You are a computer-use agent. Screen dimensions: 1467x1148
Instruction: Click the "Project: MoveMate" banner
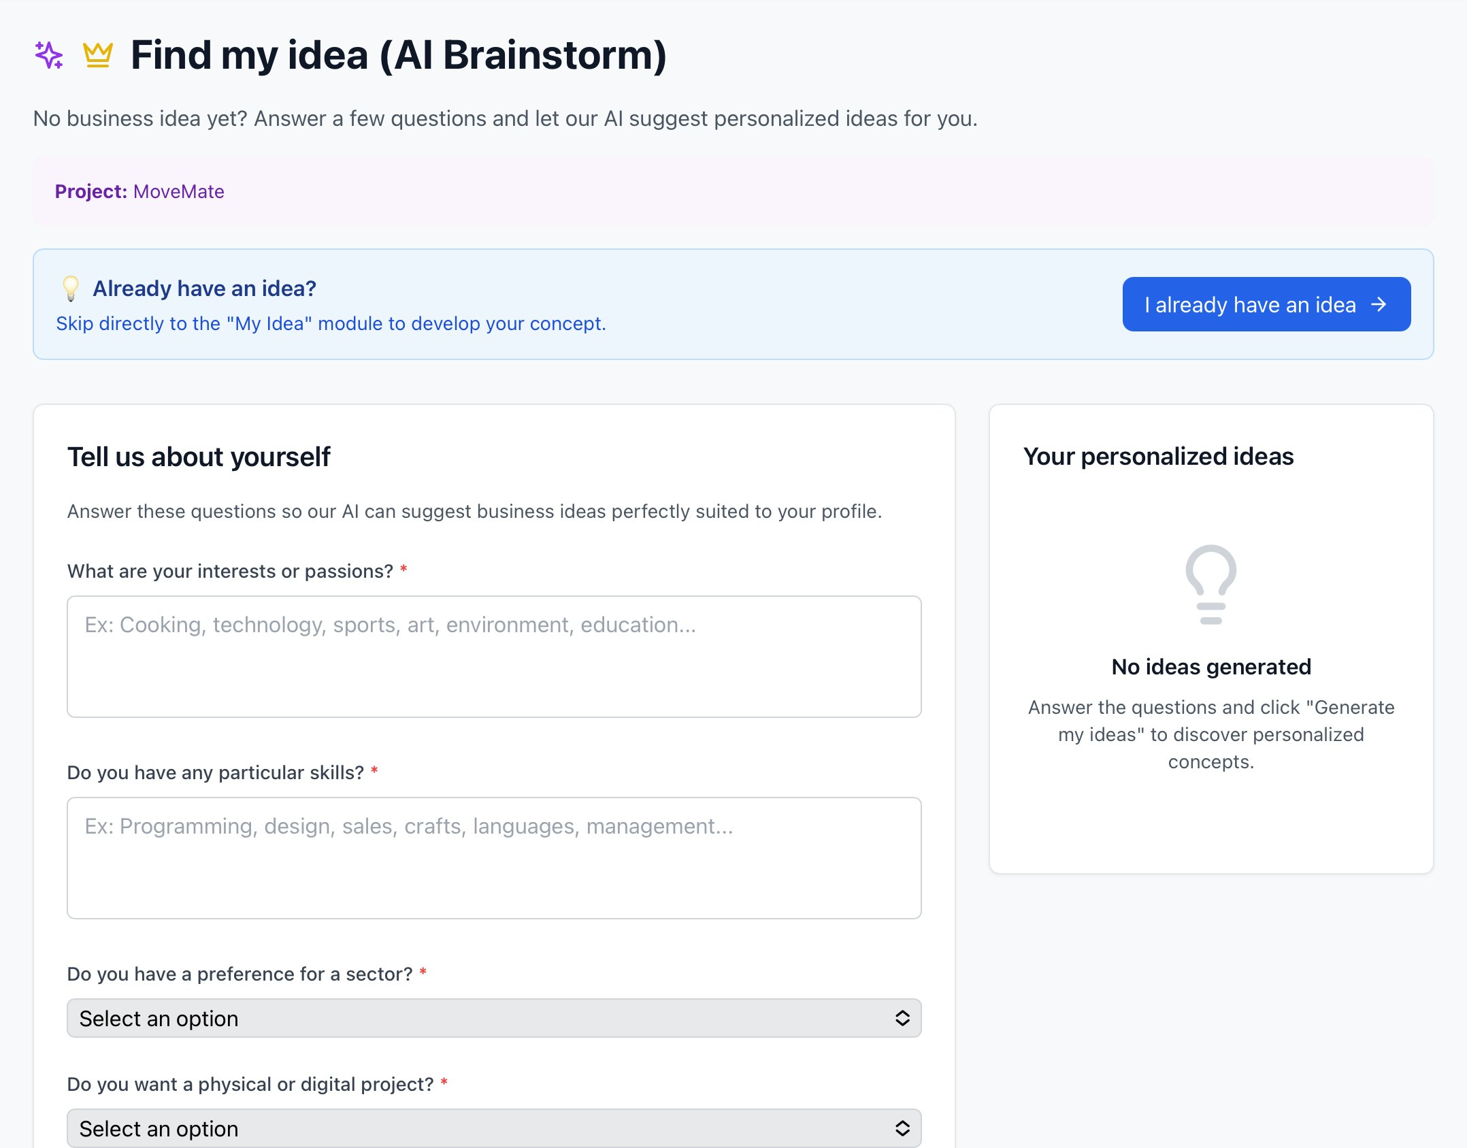click(x=139, y=191)
